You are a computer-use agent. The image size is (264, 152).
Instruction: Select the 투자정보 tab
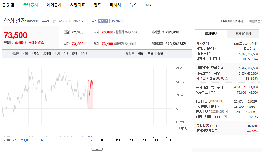pos(211,34)
